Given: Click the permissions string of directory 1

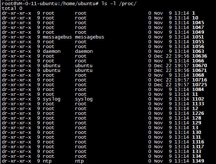Looking at the screenshot, I should click(16, 13).
